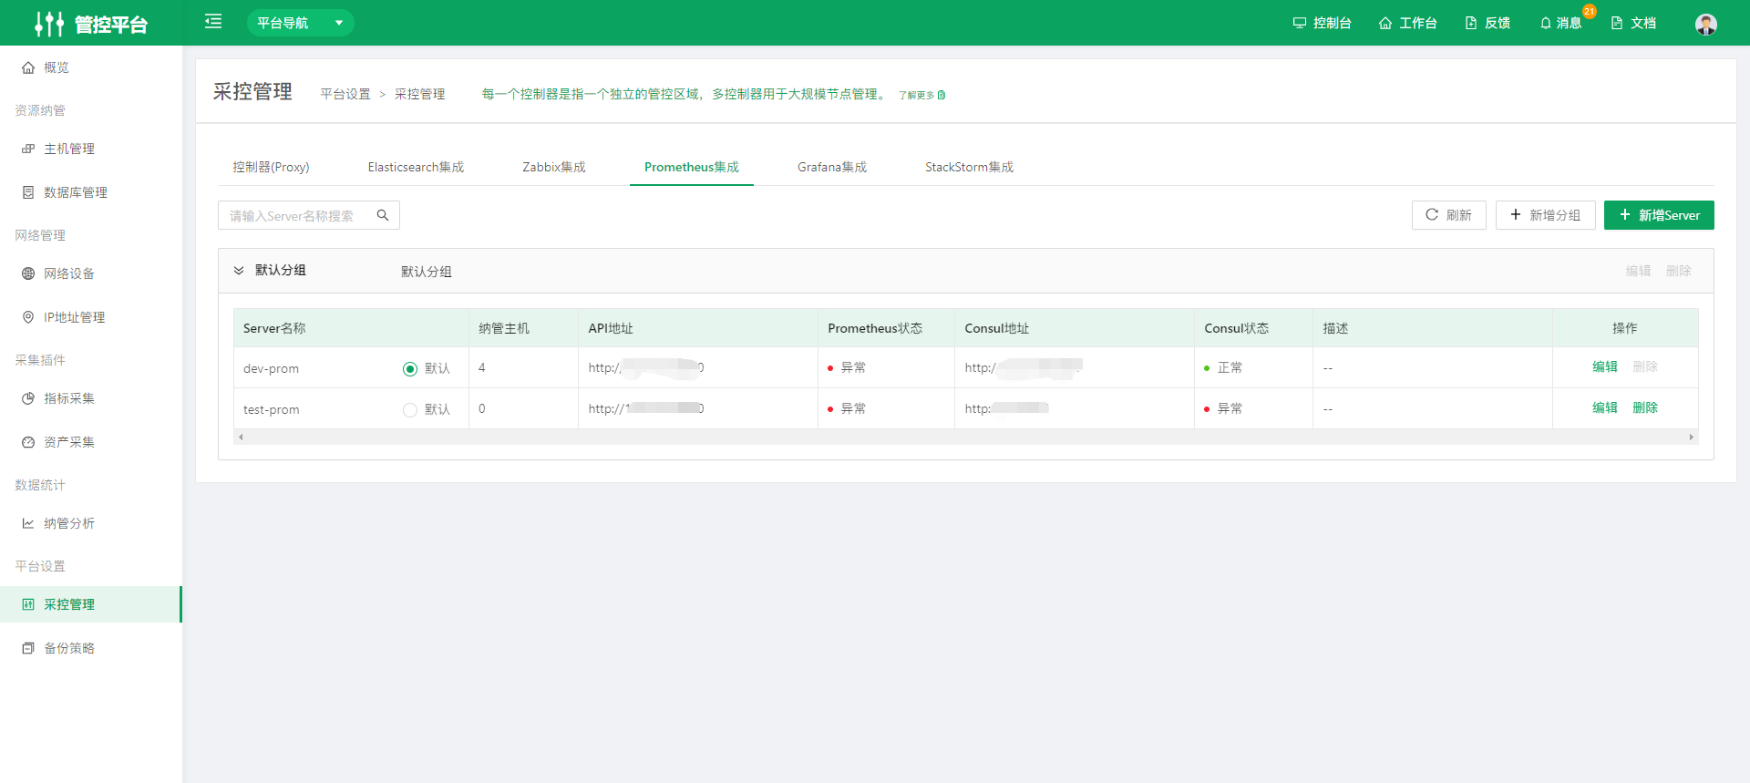Open 文档 documentation link
Viewport: 1750px width, 783px height.
(1633, 23)
